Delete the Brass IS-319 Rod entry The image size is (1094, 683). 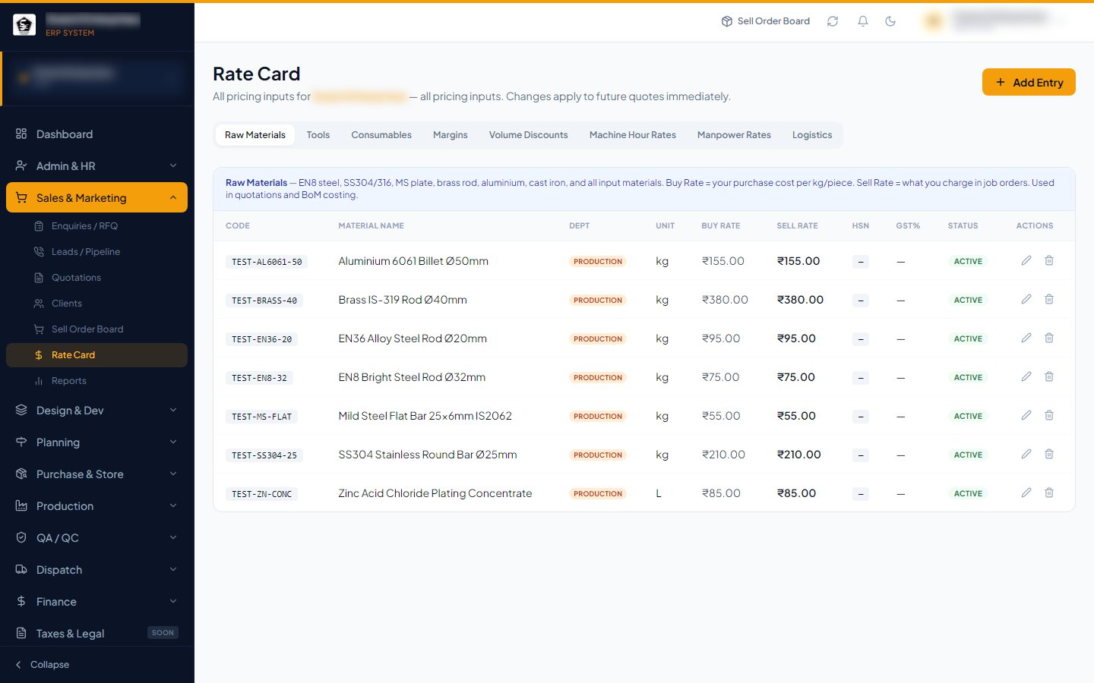point(1049,299)
